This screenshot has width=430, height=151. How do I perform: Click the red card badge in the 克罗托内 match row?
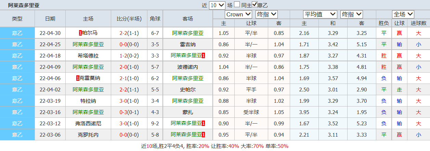203,135
